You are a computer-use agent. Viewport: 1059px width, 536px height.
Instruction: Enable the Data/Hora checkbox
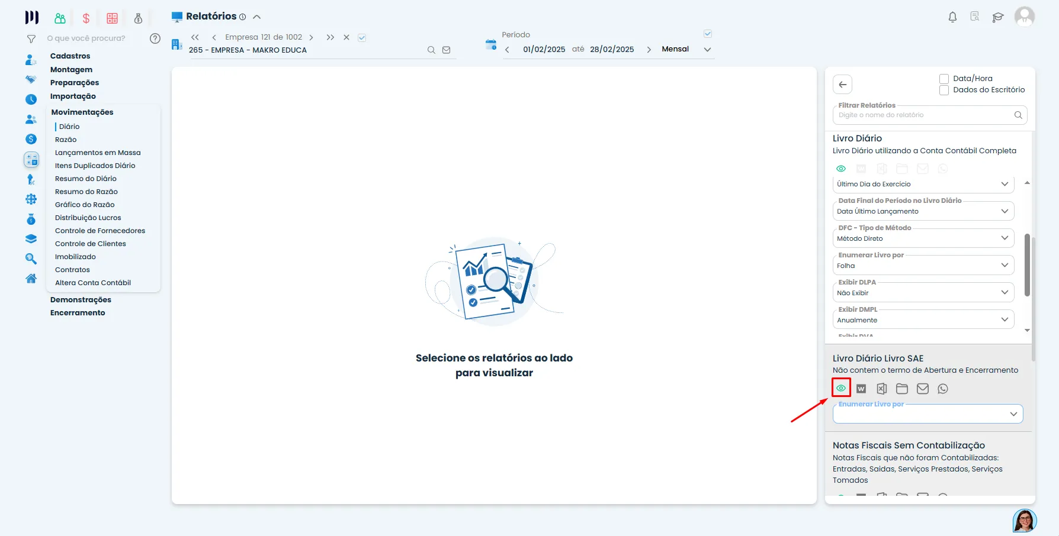coord(944,79)
